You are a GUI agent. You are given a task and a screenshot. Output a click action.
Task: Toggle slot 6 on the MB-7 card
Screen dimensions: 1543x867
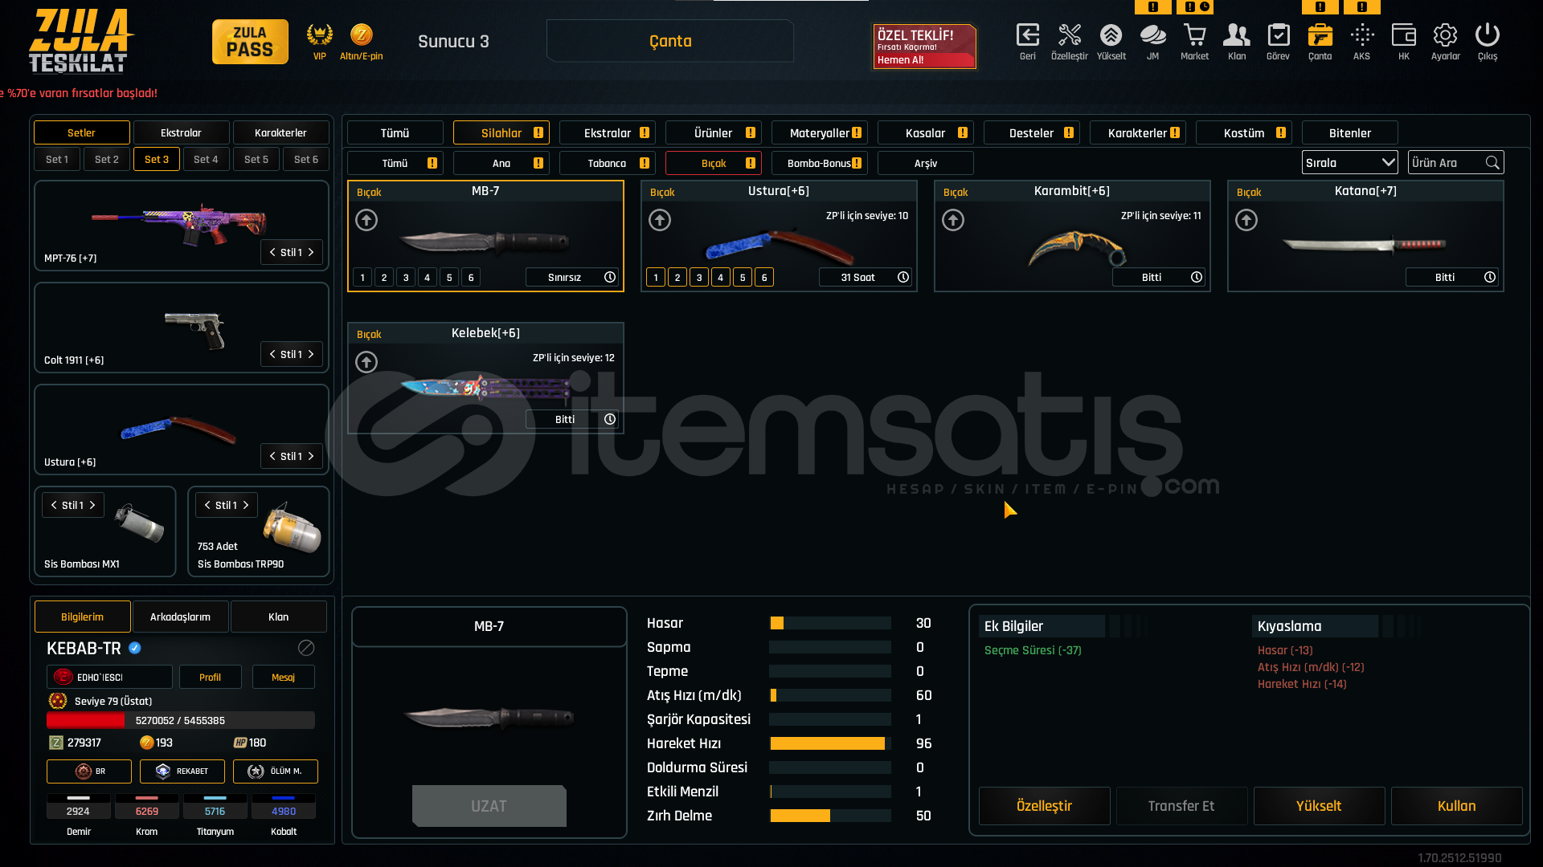coord(471,277)
